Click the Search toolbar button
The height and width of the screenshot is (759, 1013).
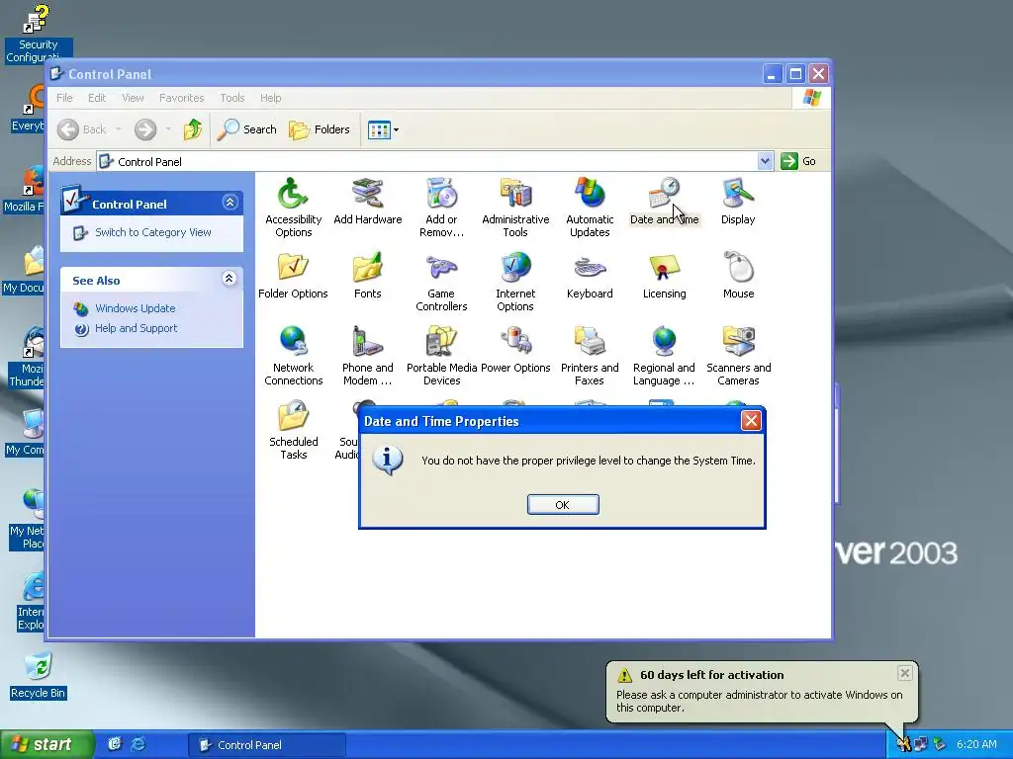246,129
